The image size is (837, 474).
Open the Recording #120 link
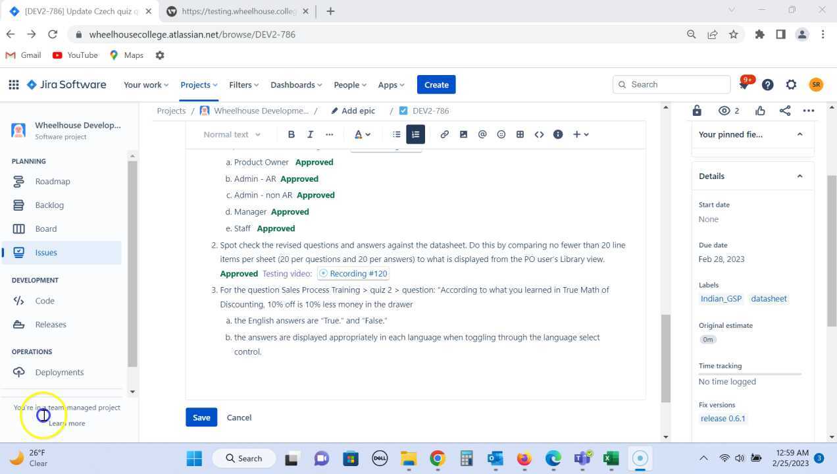tap(353, 273)
